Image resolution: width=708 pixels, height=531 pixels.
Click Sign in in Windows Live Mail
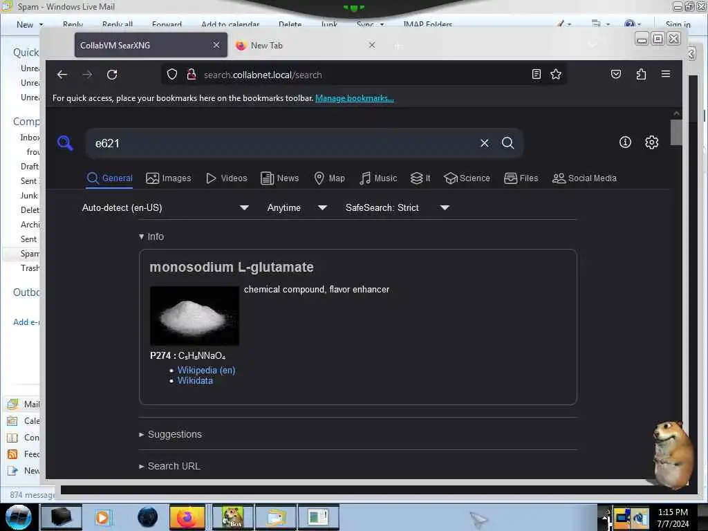[x=678, y=24]
